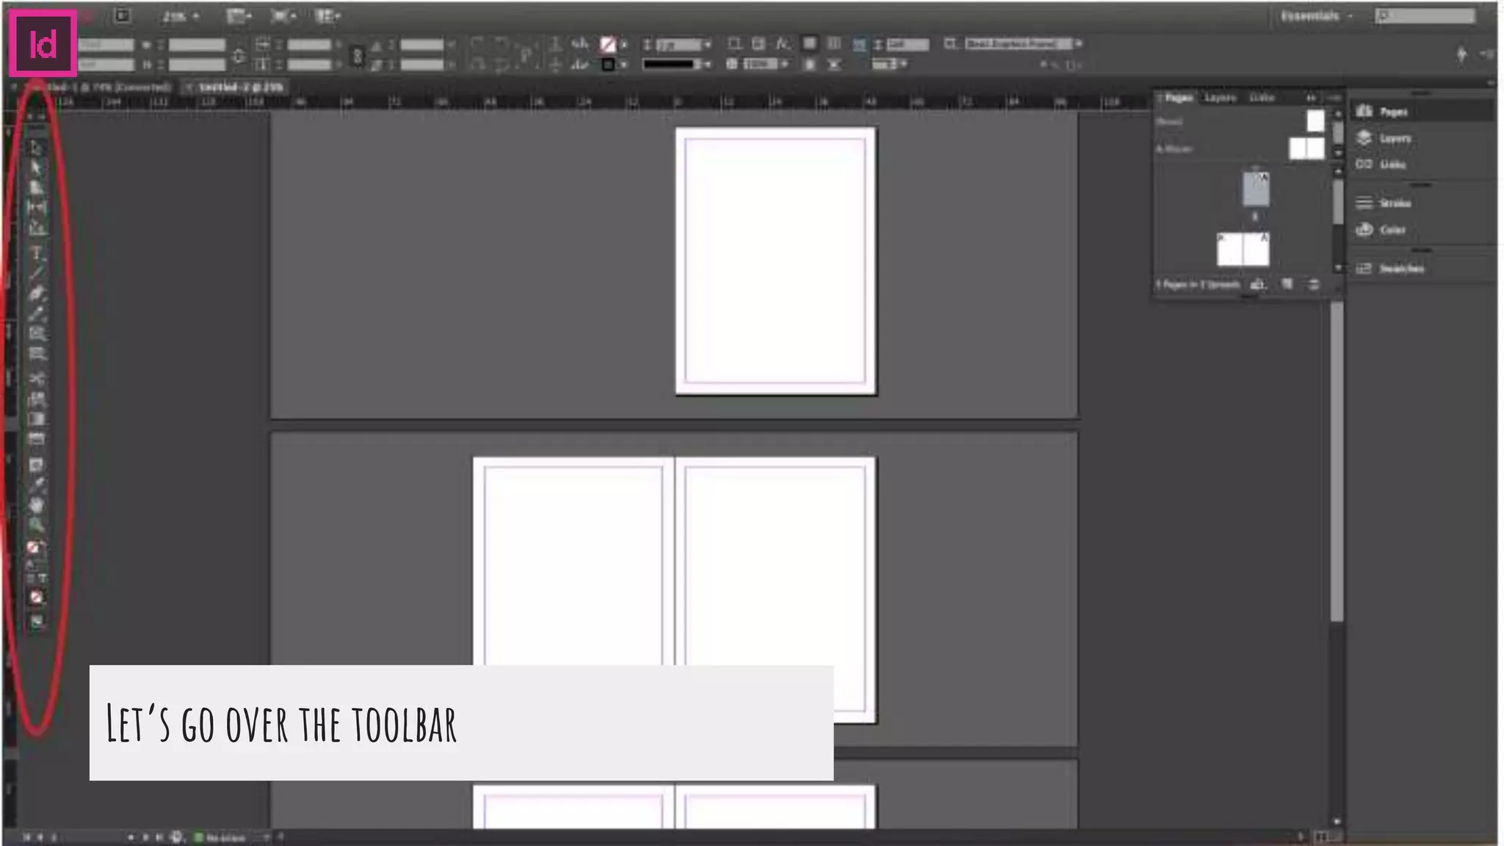The height and width of the screenshot is (846, 1504).
Task: Switch to the Links tab in panel
Action: tap(1262, 98)
